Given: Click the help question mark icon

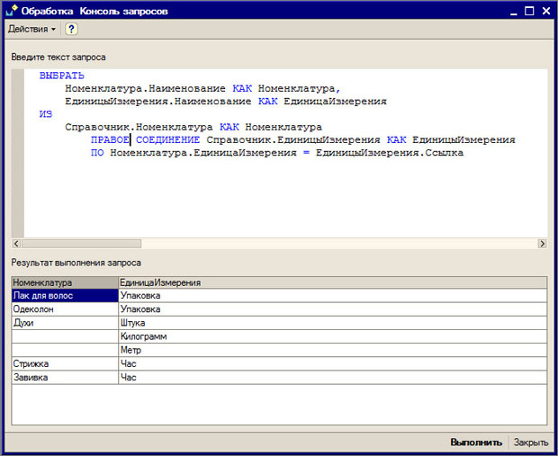Looking at the screenshot, I should click(71, 29).
